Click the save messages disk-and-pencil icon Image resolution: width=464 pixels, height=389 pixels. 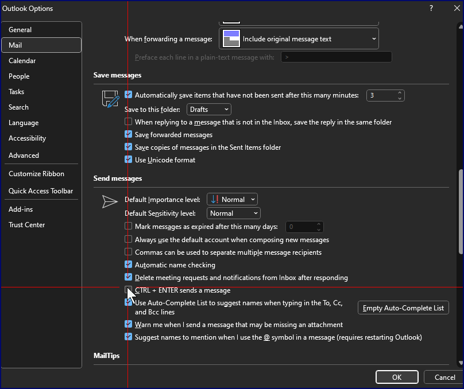110,99
